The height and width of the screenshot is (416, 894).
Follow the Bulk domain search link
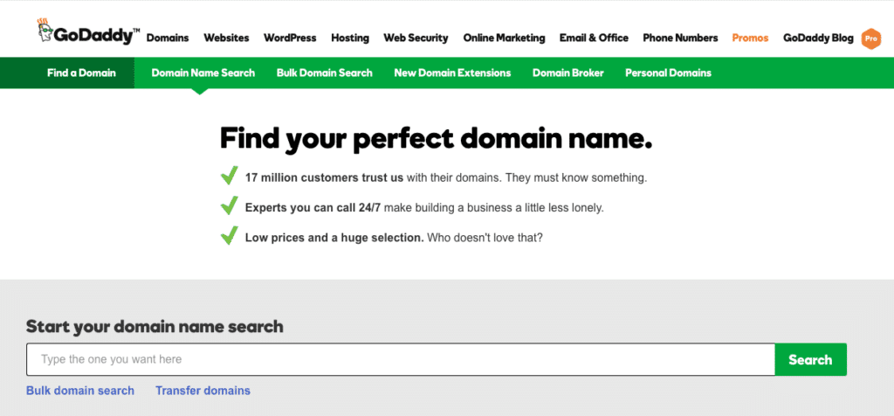pyautogui.click(x=80, y=391)
